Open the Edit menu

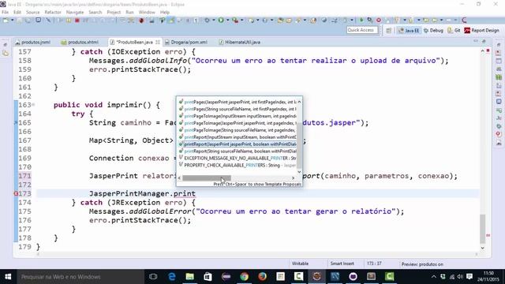[x=17, y=13]
